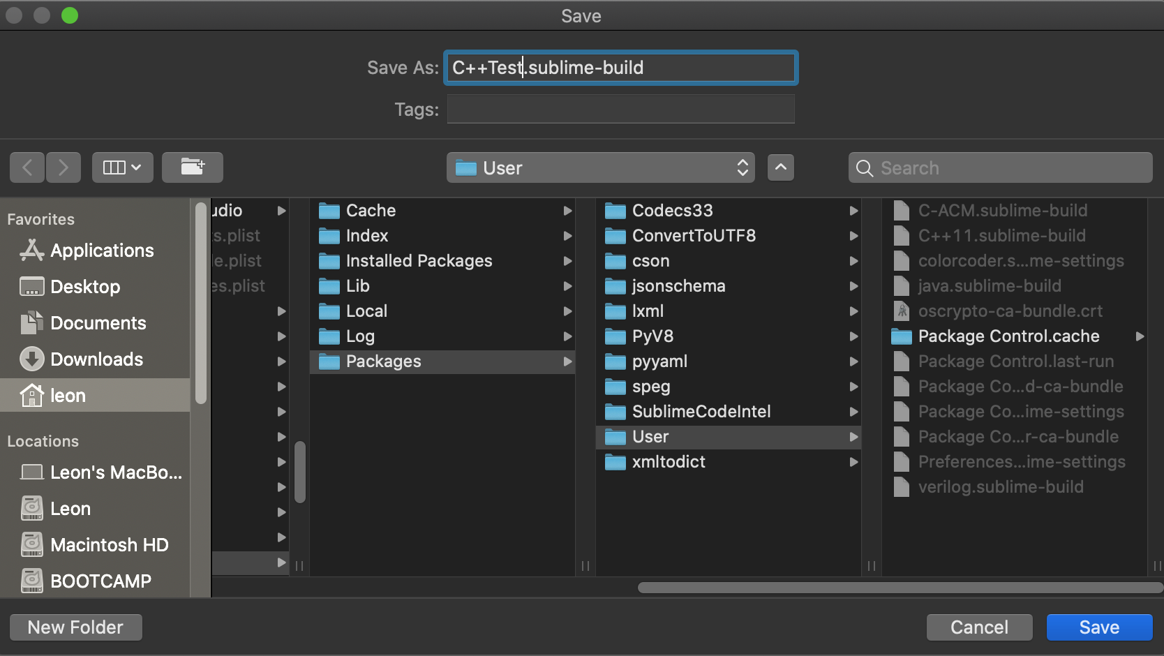The width and height of the screenshot is (1164, 656).
Task: Select verilog.sublime-build in the file list
Action: 1001,486
